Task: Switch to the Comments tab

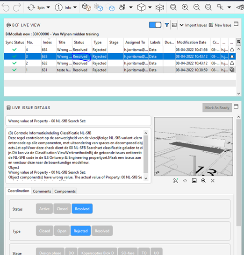Action: pyautogui.click(x=42, y=191)
